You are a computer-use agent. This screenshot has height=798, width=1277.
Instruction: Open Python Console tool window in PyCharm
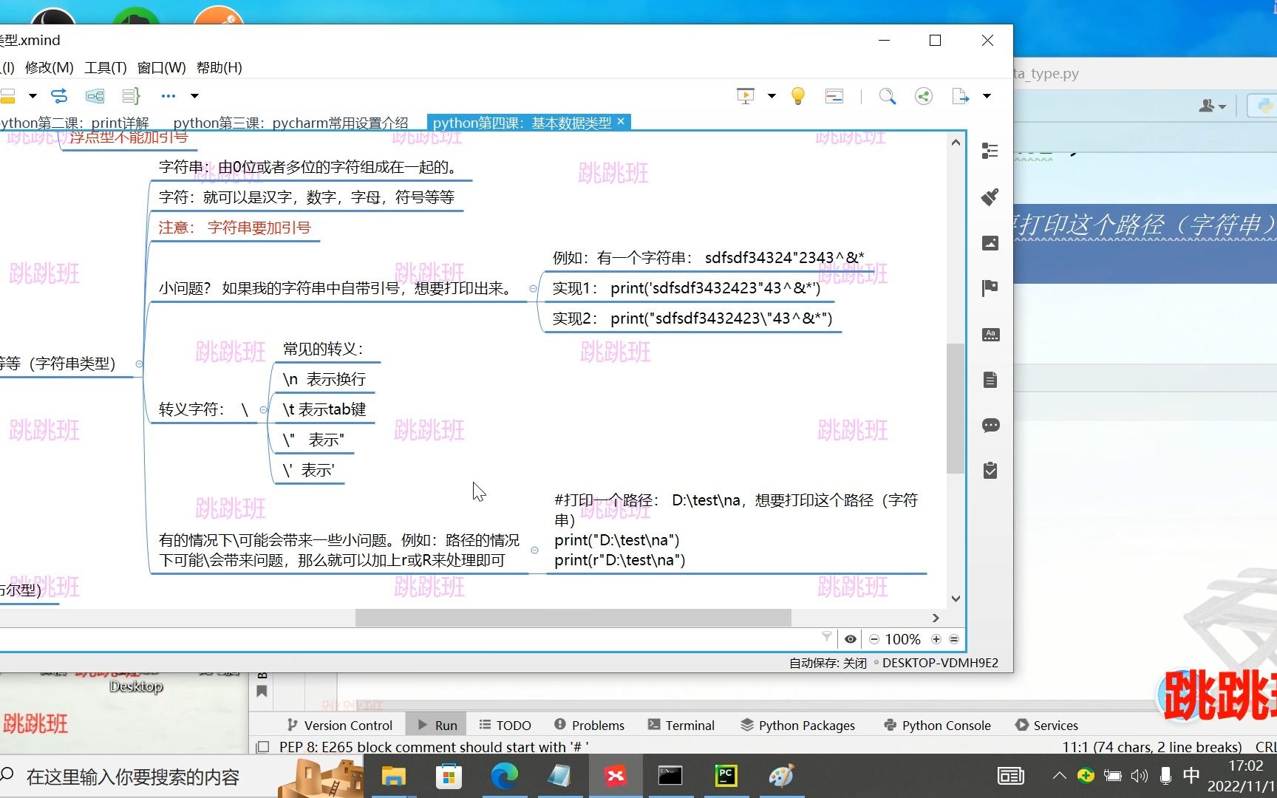(x=938, y=726)
